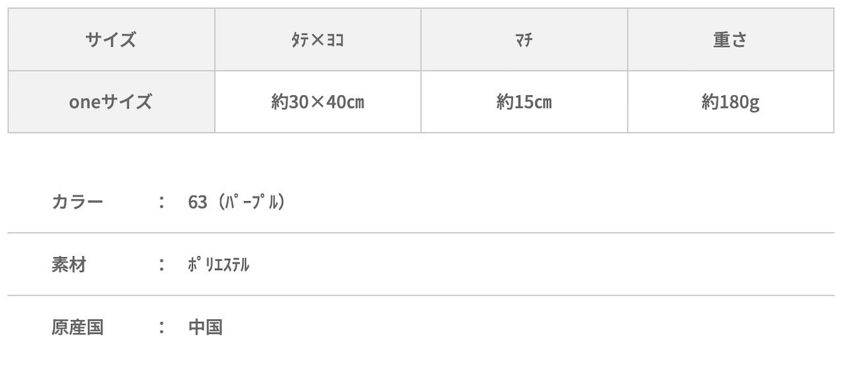Viewport: 842px width, 368px height.
Task: Click the divider line below 素材 row
Action: [x=421, y=296]
